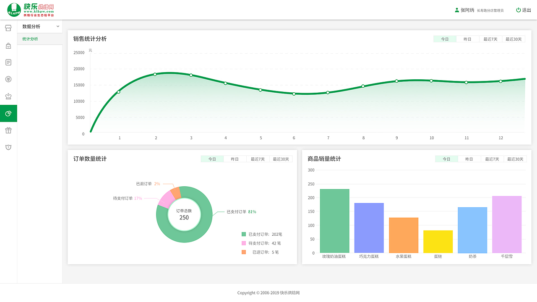Select 最近30天 in order quantity panel
This screenshot has height=302, width=537.
tap(281, 159)
